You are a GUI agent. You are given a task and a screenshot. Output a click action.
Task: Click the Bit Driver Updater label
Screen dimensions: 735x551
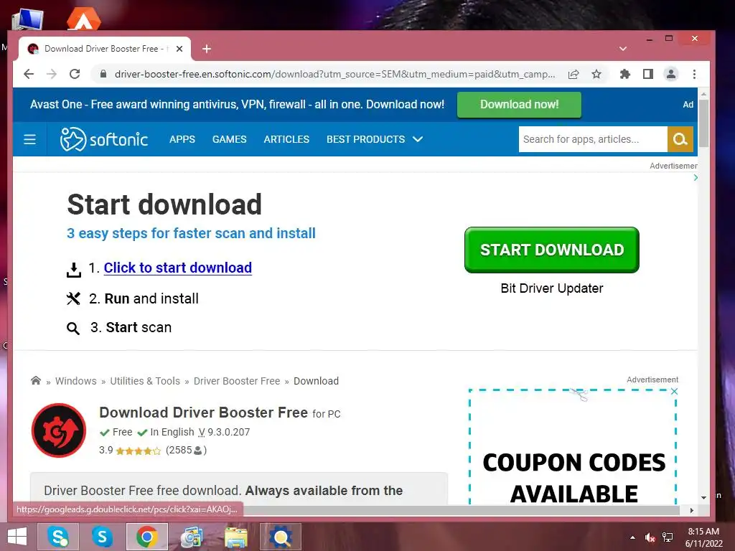(x=552, y=288)
